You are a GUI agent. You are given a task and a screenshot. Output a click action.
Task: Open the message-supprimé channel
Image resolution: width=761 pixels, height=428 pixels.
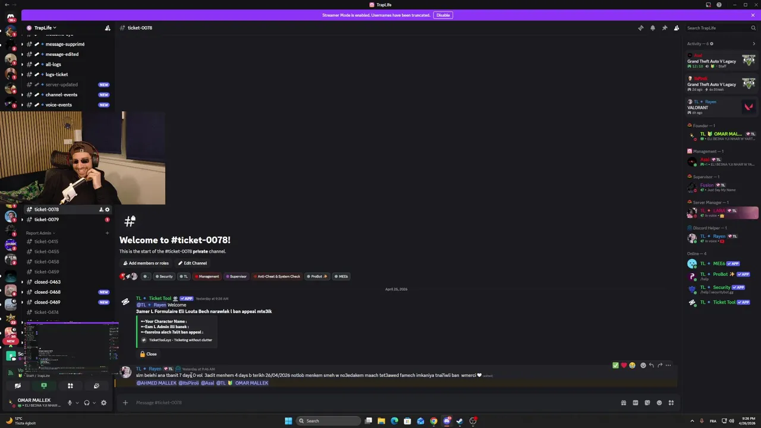click(x=65, y=44)
